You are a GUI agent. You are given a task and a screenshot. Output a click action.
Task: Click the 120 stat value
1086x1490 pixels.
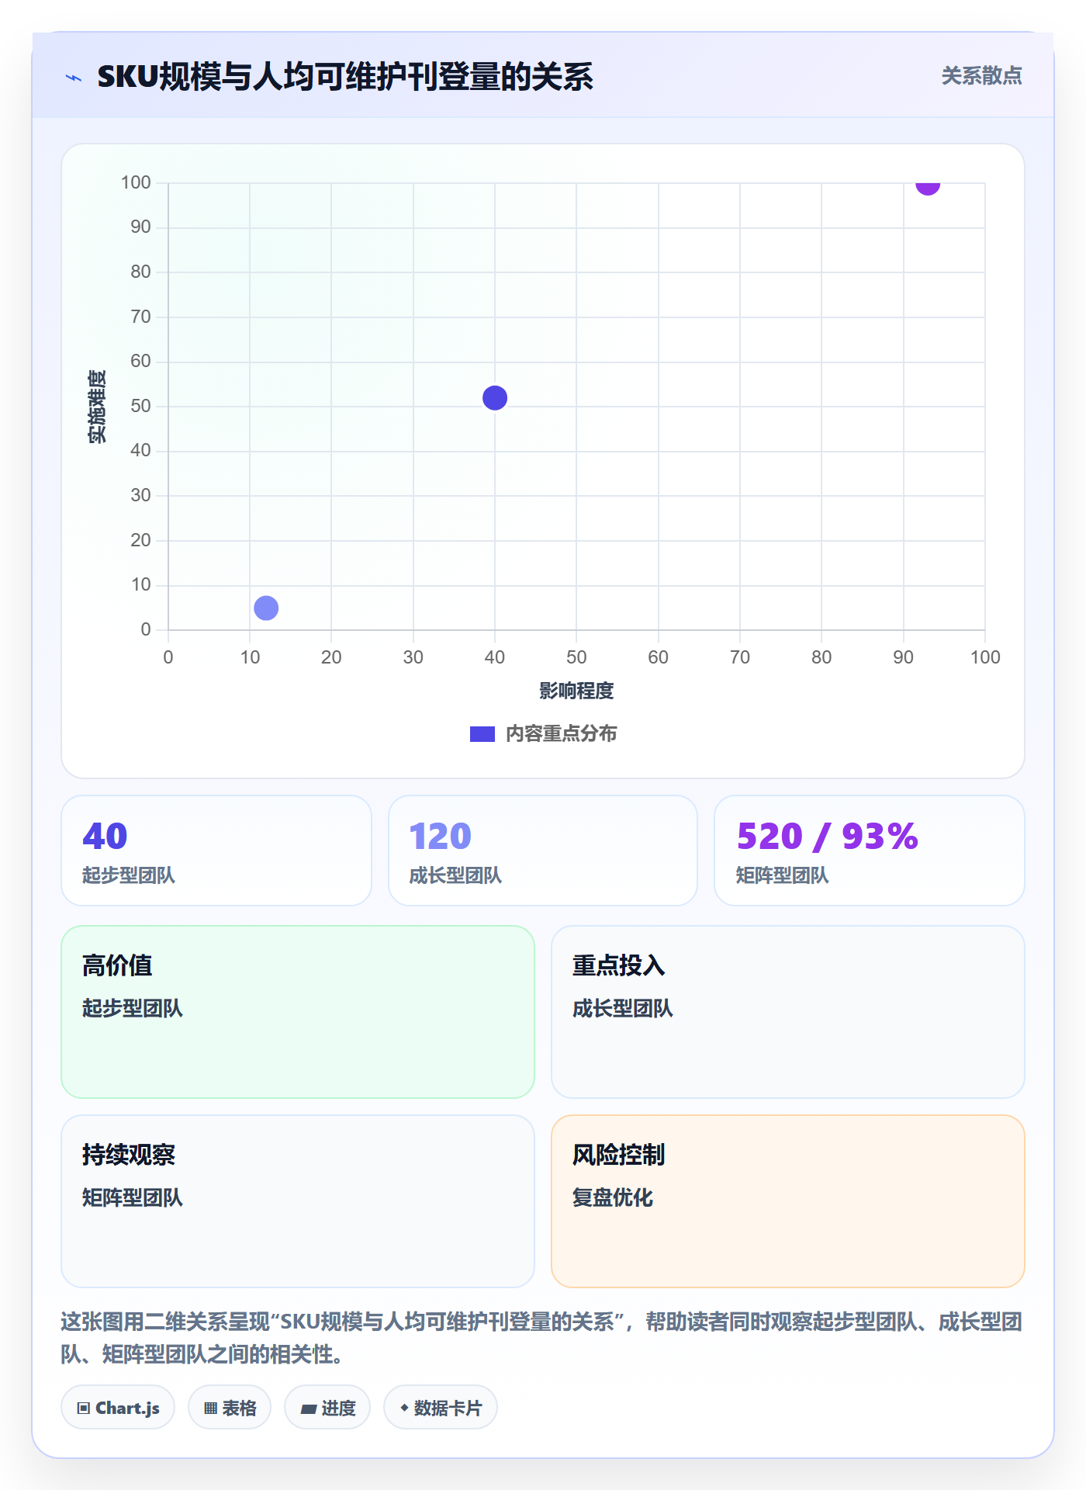coord(441,837)
